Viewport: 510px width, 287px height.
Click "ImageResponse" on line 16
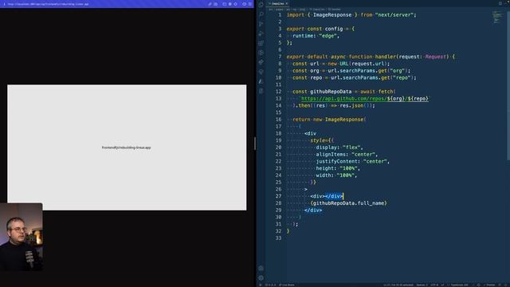coord(344,120)
